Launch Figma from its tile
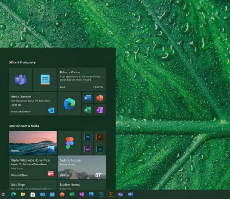The width and height of the screenshot is (230, 199). pyautogui.click(x=69, y=143)
